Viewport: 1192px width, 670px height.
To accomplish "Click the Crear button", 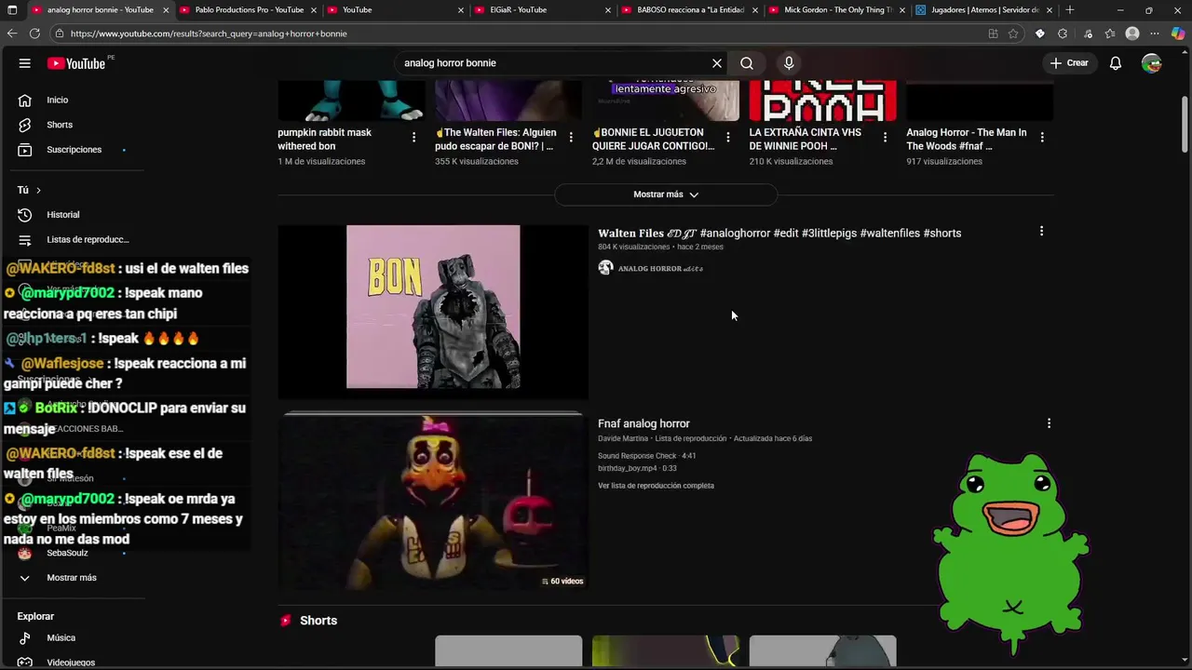I will [x=1069, y=63].
